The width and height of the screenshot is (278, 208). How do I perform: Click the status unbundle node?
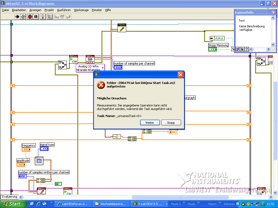pyautogui.click(x=217, y=38)
